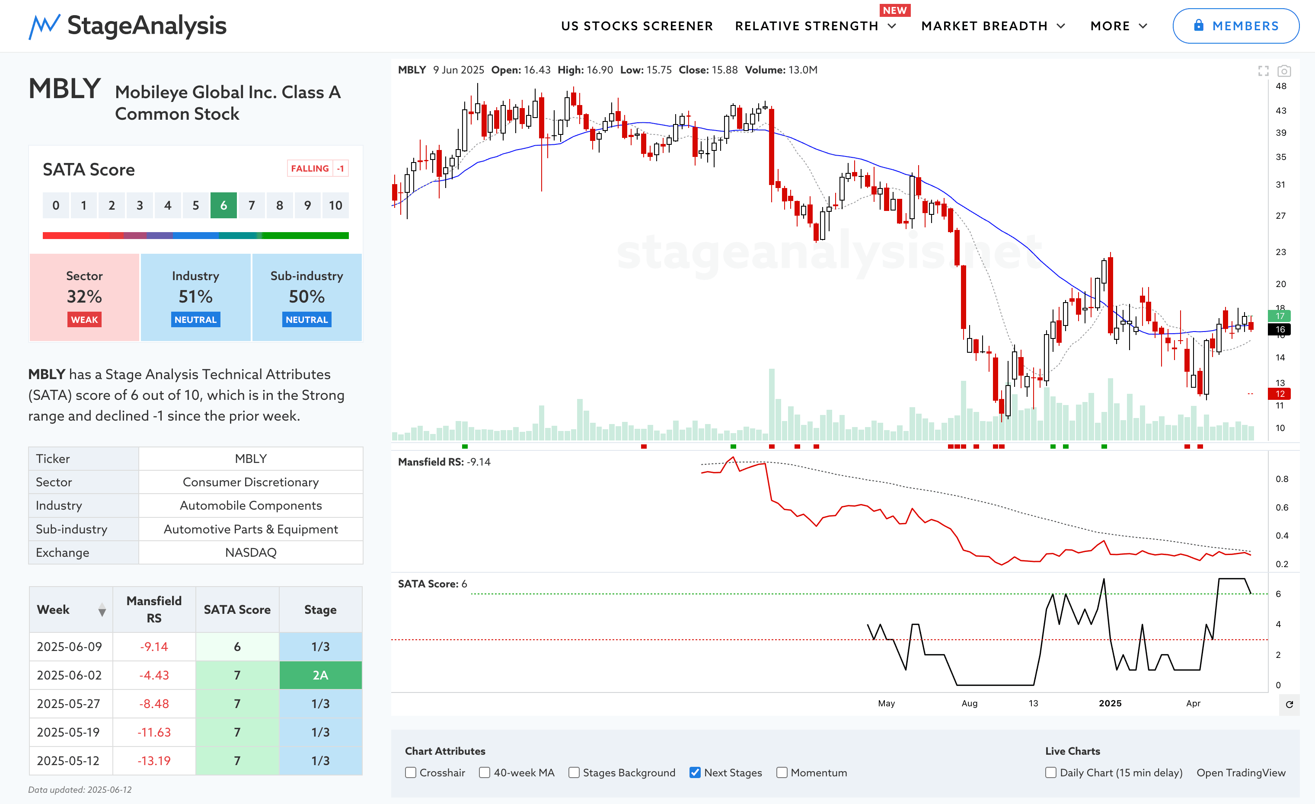Screen dimensions: 1315x804
Task: Enable the Crosshair checkbox
Action: point(410,772)
